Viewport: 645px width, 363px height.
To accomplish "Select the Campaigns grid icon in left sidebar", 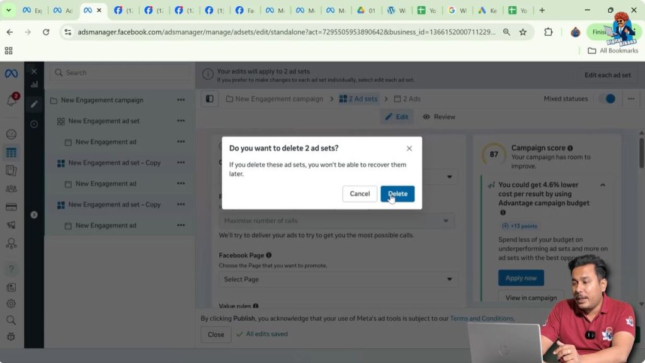I will [11, 152].
